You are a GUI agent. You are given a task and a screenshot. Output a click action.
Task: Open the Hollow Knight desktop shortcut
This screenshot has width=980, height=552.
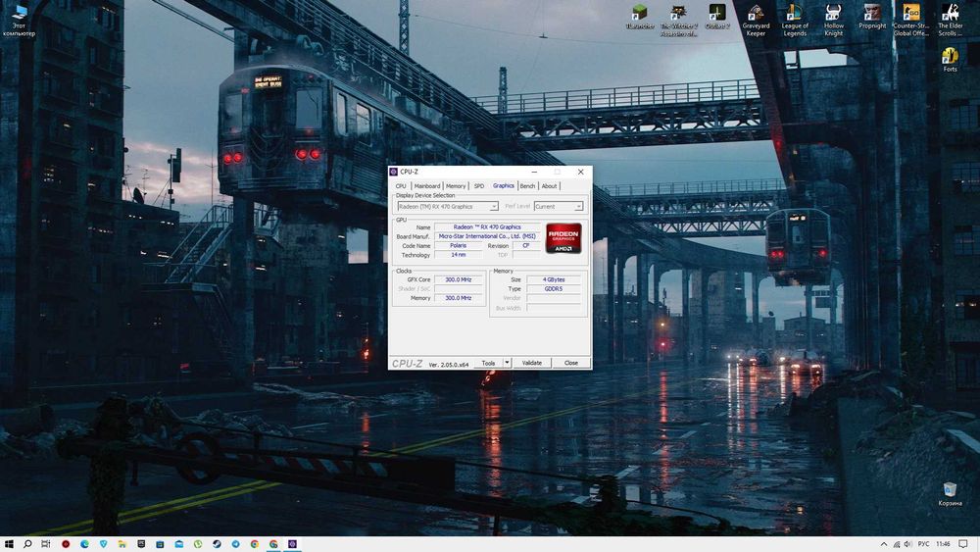point(833,20)
